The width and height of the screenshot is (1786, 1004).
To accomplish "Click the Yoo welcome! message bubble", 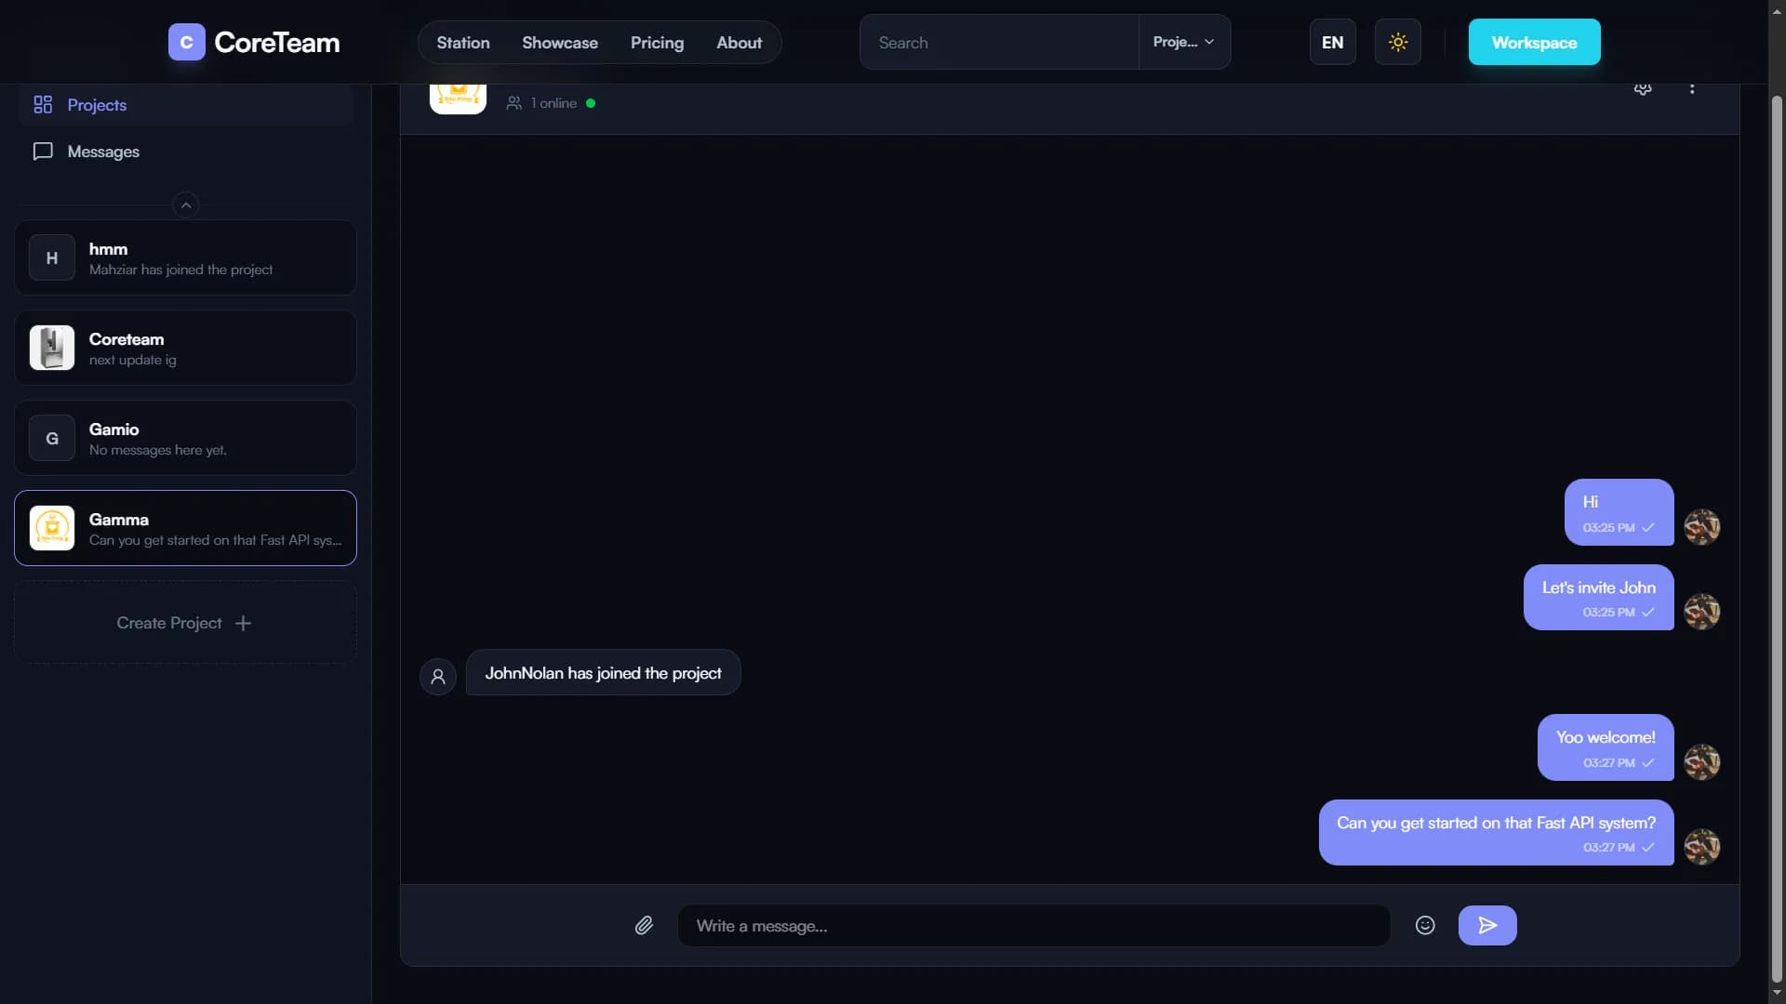I will point(1606,747).
